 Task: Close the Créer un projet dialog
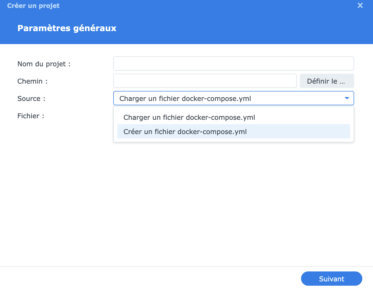tap(360, 5)
